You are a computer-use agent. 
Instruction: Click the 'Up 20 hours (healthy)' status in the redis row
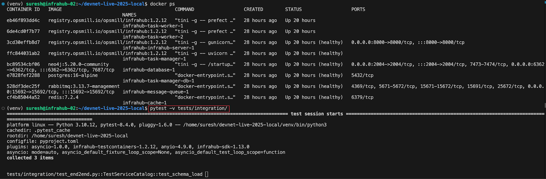[x=314, y=97]
